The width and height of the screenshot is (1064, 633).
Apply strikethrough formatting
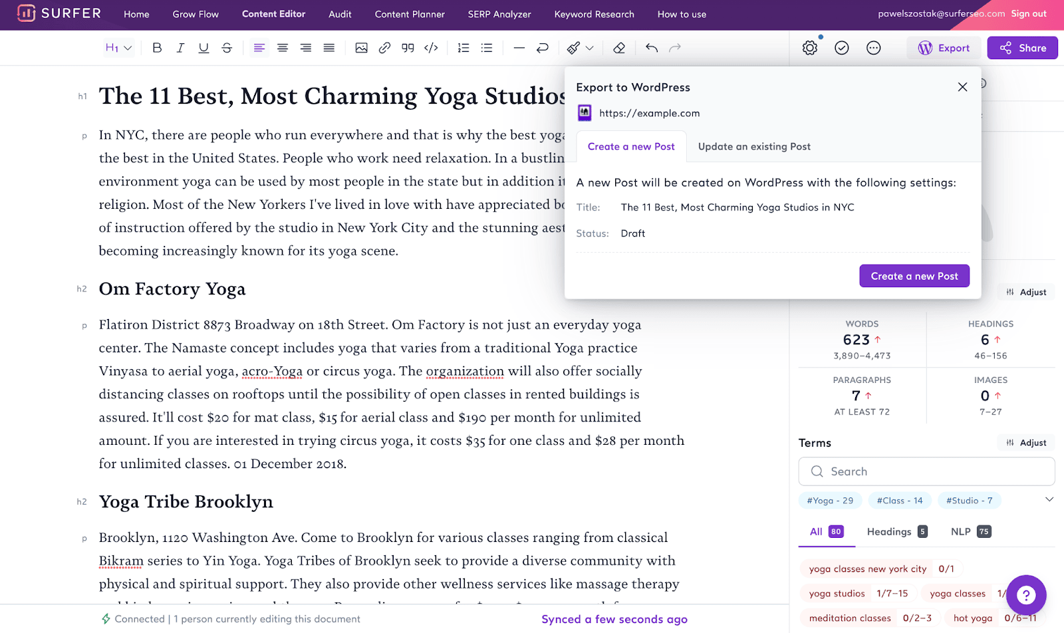coord(227,48)
